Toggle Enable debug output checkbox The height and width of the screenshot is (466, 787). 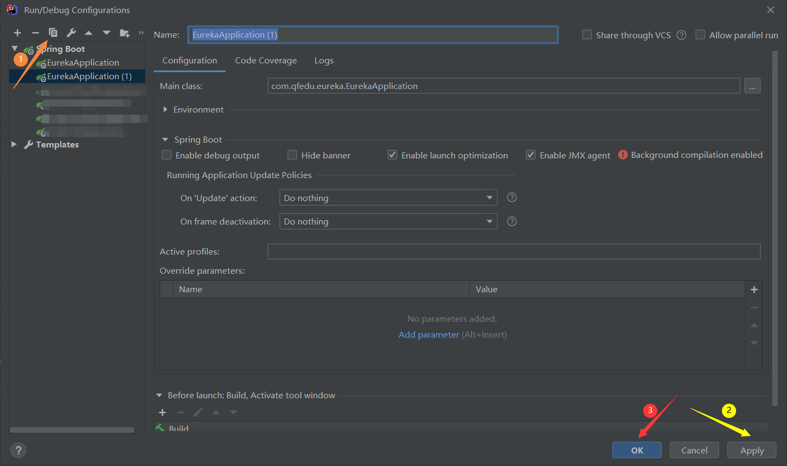click(x=167, y=155)
